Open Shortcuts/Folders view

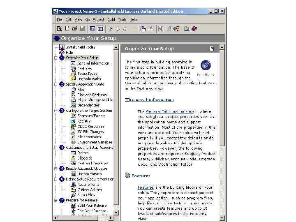[x=91, y=116]
